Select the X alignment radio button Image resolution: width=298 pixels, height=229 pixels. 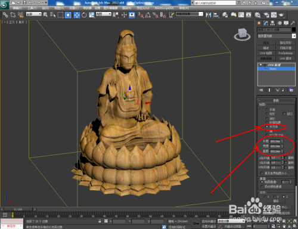click(265, 197)
